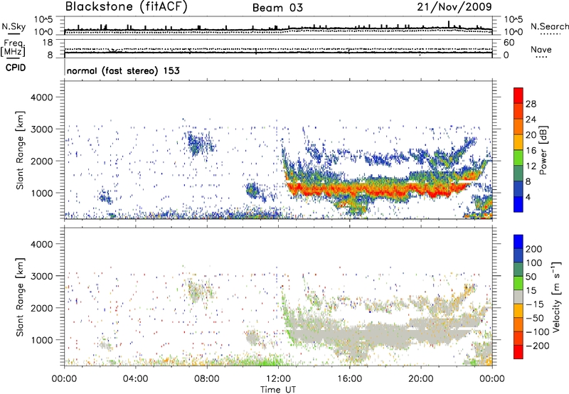
Task: Click the red top segment of Power colorbar
Action: 519,95
